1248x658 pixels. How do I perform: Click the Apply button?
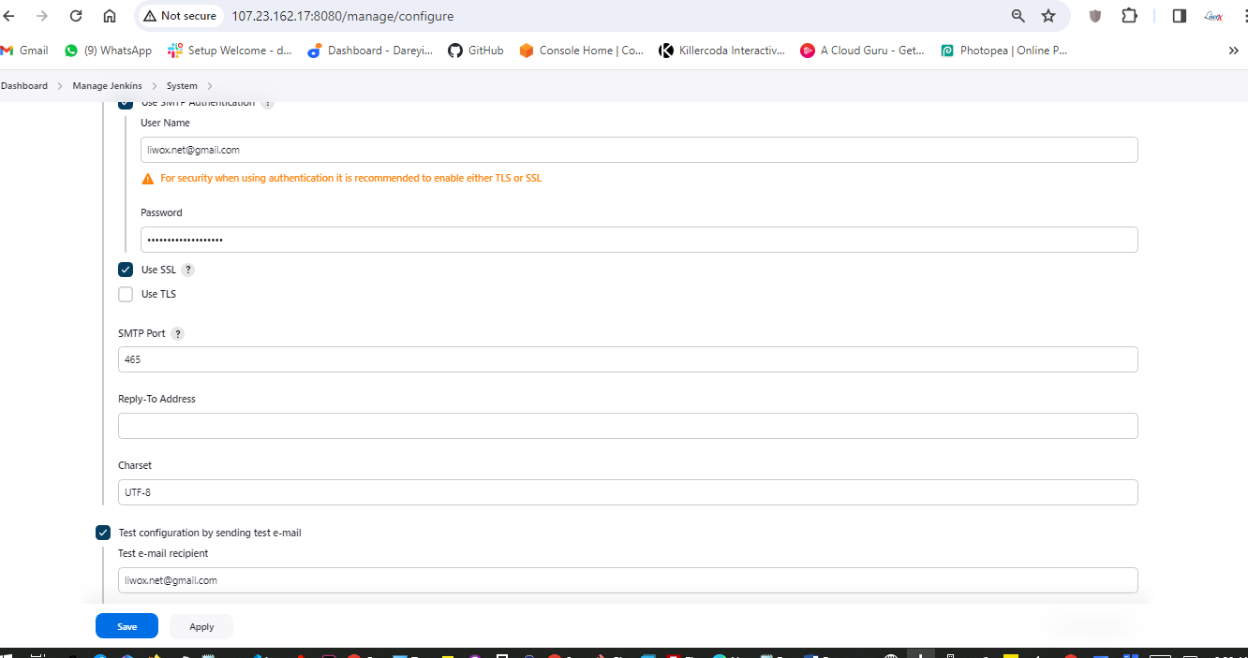point(201,626)
